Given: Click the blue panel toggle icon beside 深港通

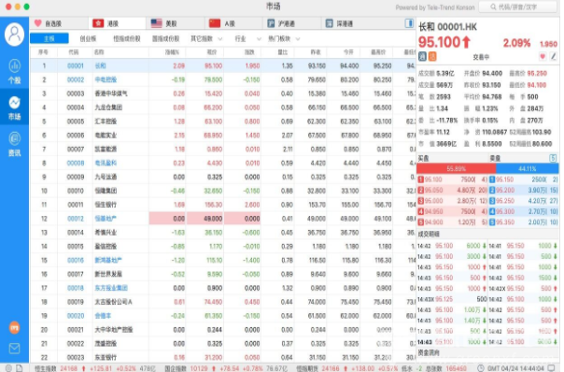Looking at the screenshot, I should (x=409, y=23).
